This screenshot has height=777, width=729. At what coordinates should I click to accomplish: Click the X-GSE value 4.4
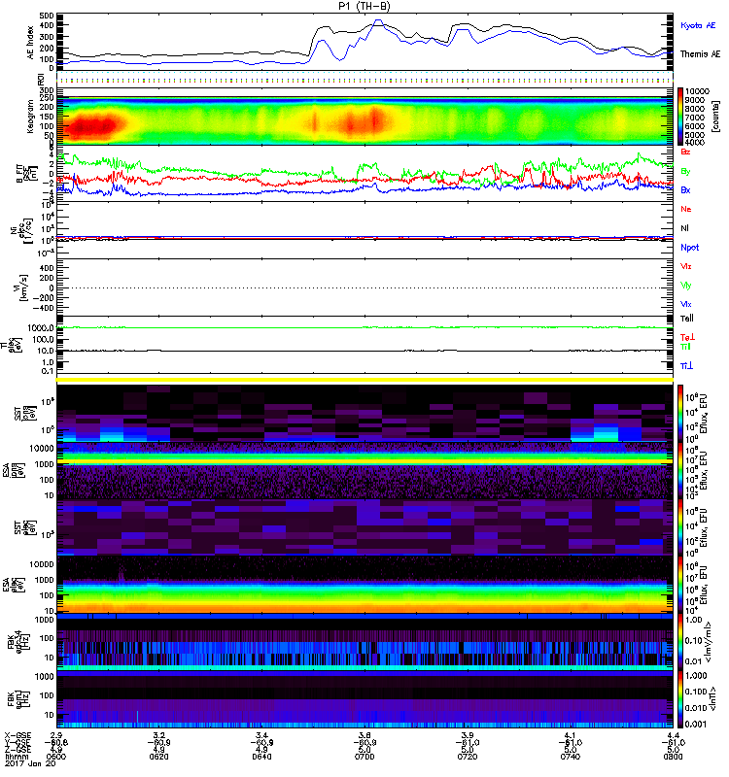(673, 735)
